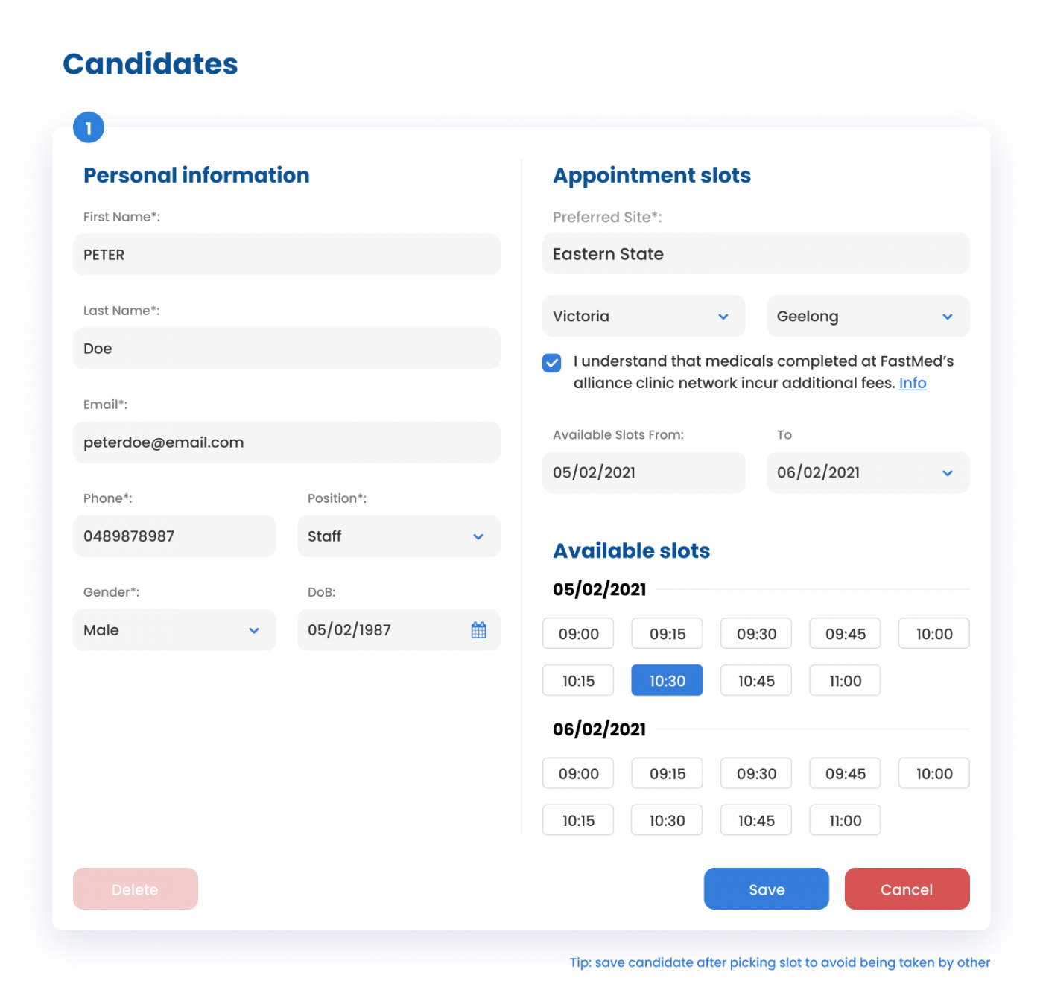Select the 09:00 slot for 06/02/2021

(x=578, y=773)
